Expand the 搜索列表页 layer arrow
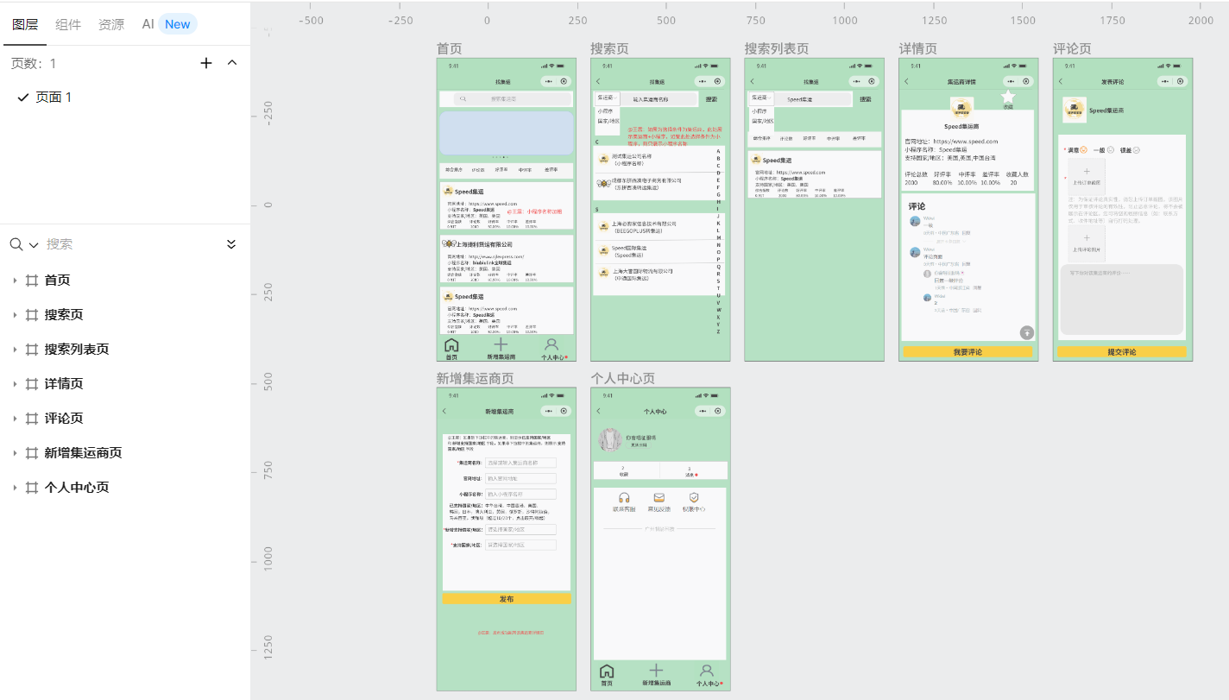The height and width of the screenshot is (700, 1229). [x=15, y=350]
